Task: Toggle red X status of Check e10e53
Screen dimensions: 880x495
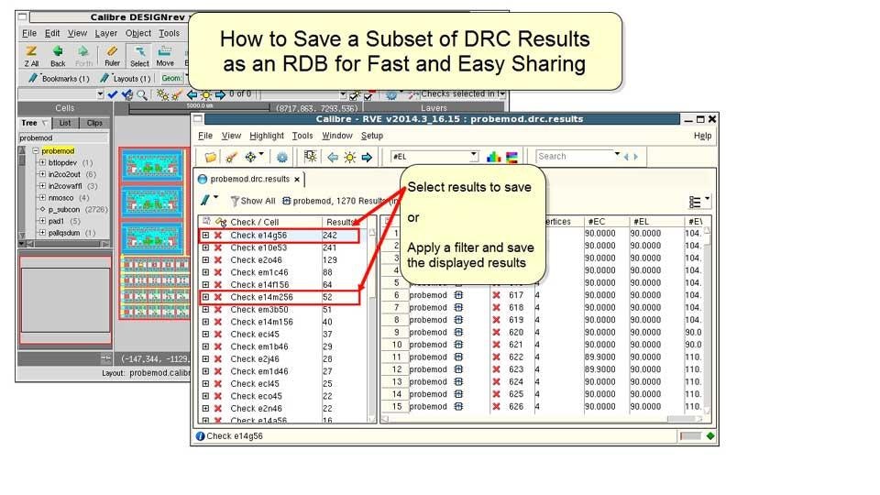Action: pos(218,247)
